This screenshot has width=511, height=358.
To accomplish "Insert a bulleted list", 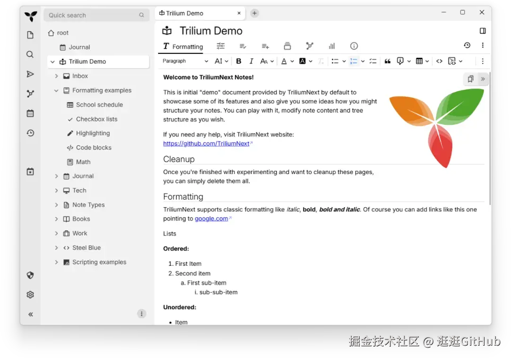I will (335, 61).
